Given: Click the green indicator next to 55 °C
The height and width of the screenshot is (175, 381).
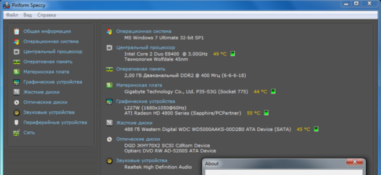Looking at the screenshot, I should coord(266,113).
